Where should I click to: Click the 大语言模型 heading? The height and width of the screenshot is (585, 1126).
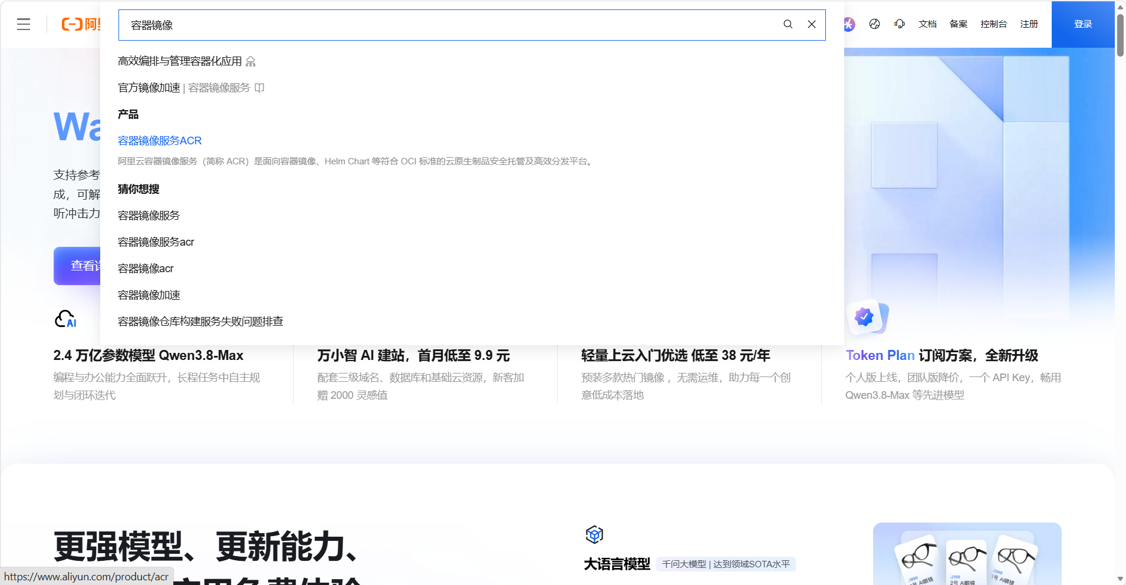point(617,564)
